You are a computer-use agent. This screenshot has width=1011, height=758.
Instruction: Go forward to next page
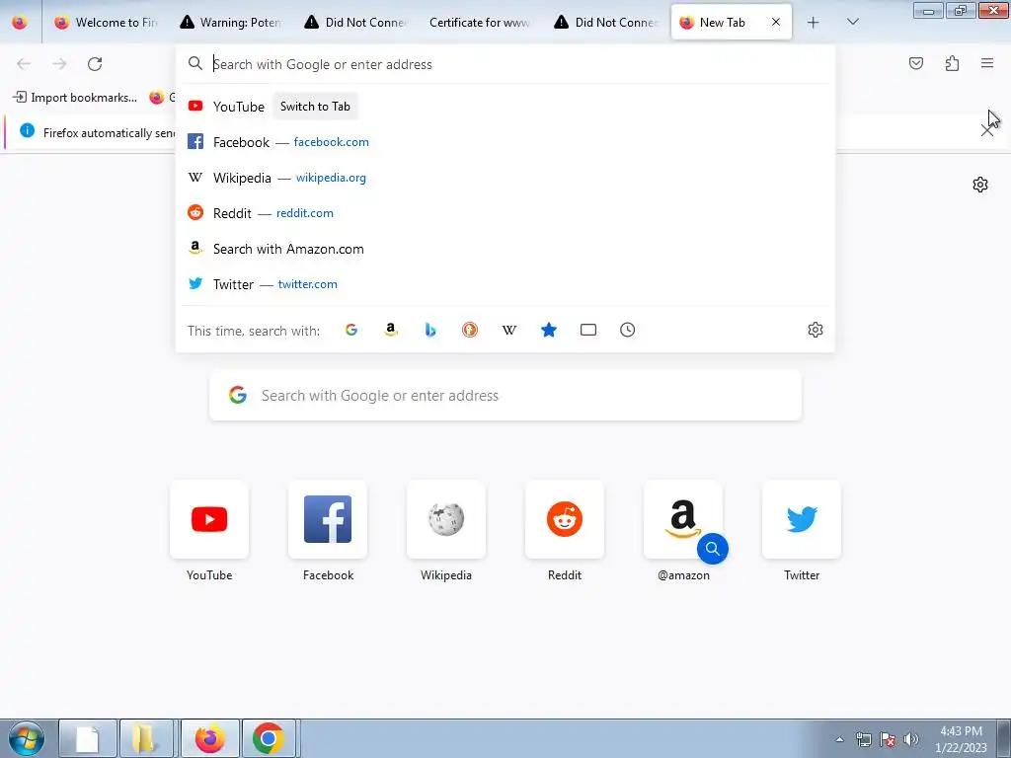coord(59,64)
